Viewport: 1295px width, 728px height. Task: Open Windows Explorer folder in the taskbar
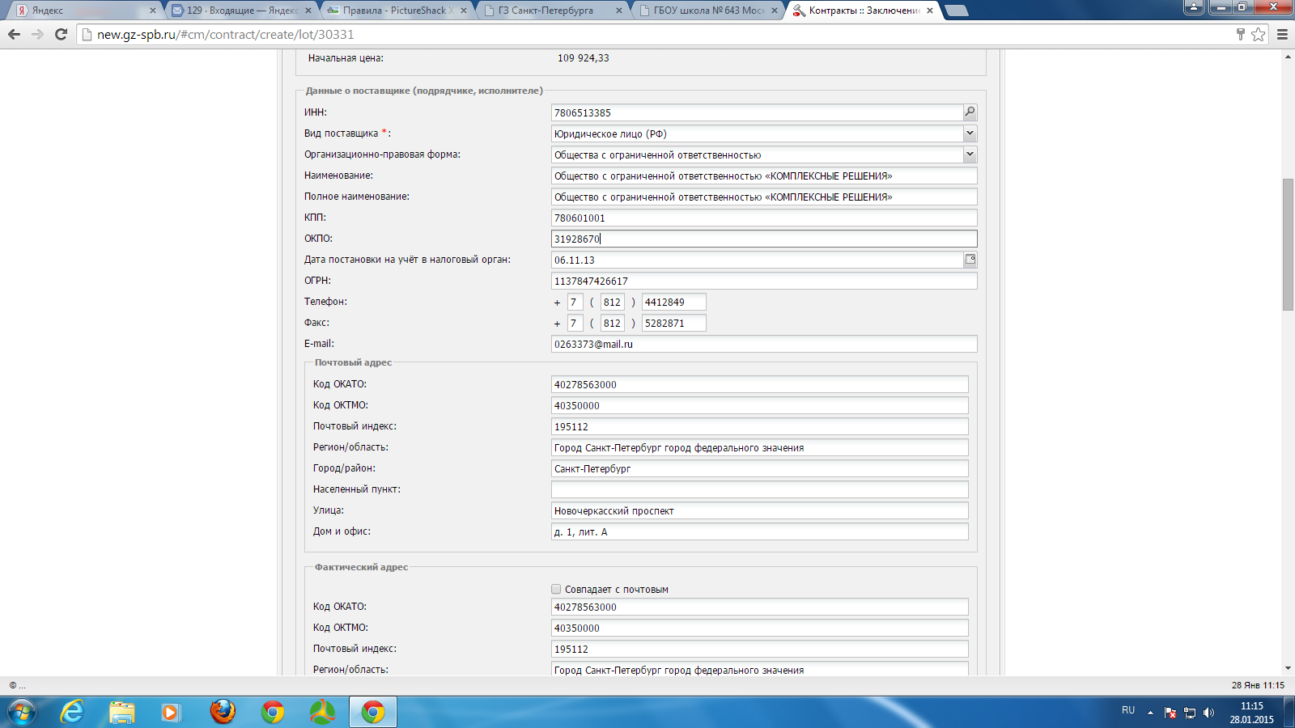122,712
